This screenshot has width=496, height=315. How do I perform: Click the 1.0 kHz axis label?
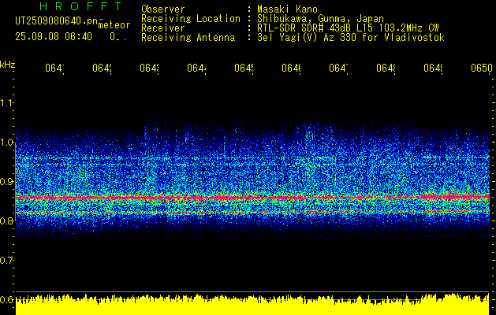[7, 143]
